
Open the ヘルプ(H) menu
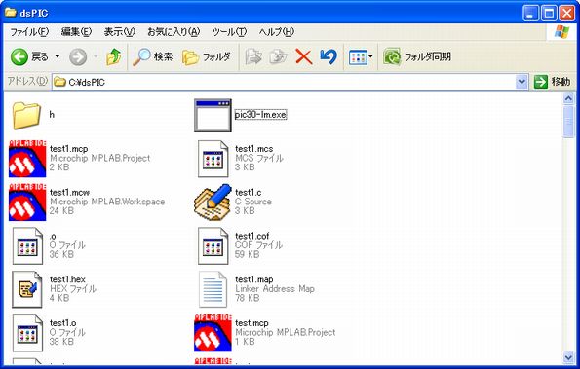coord(277,32)
